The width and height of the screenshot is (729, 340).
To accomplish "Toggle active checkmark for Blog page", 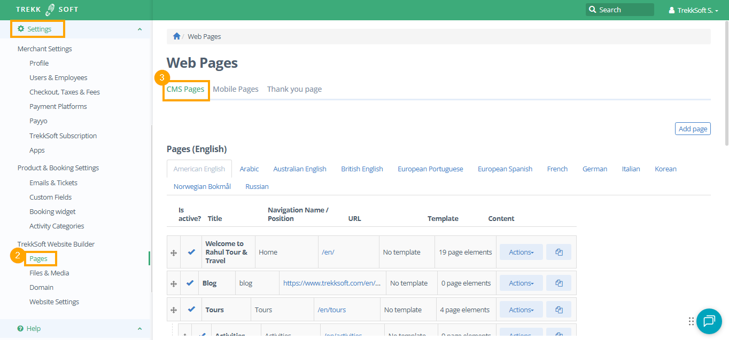I will click(190, 283).
